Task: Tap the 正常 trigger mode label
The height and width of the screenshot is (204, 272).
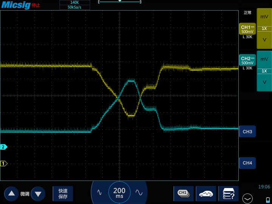Action: 247,13
